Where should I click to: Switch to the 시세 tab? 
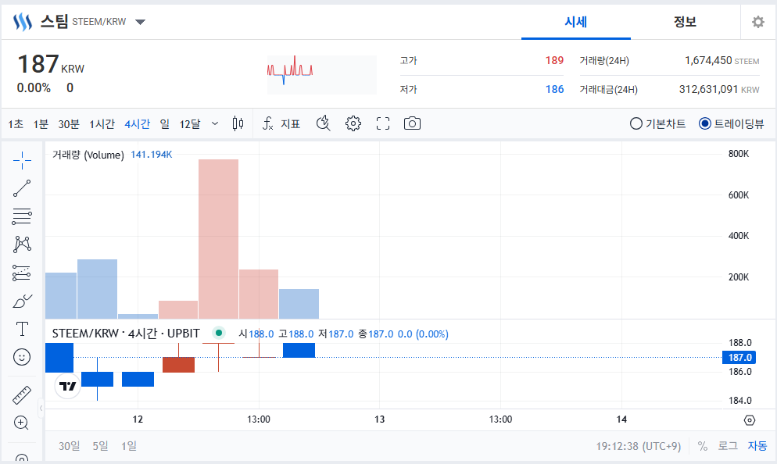pyautogui.click(x=576, y=22)
